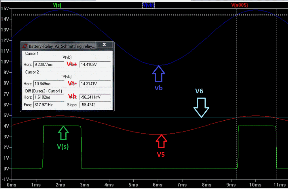Close the cursor measurement dialog
Screen dimensions: 288x189
pyautogui.click(x=104, y=45)
